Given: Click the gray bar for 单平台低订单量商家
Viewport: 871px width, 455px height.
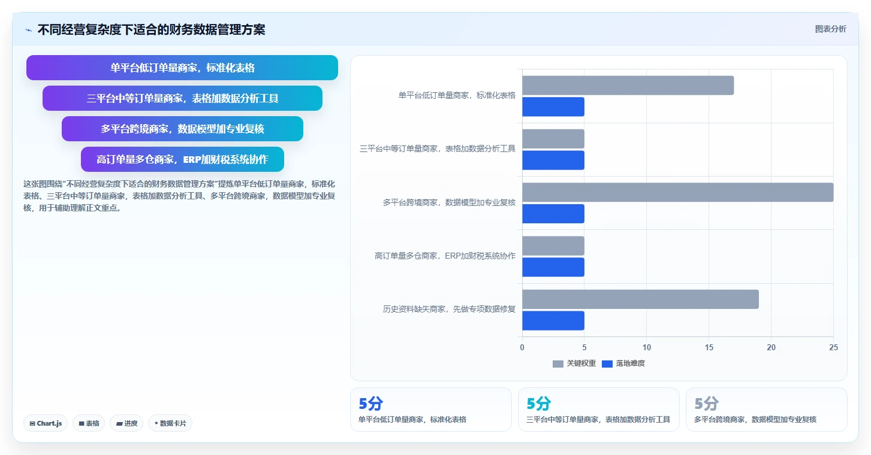Looking at the screenshot, I should pyautogui.click(x=628, y=86).
